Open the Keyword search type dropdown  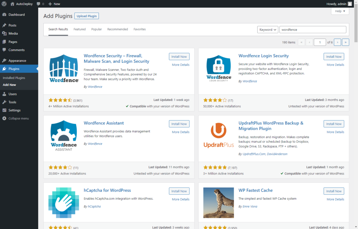click(x=268, y=30)
